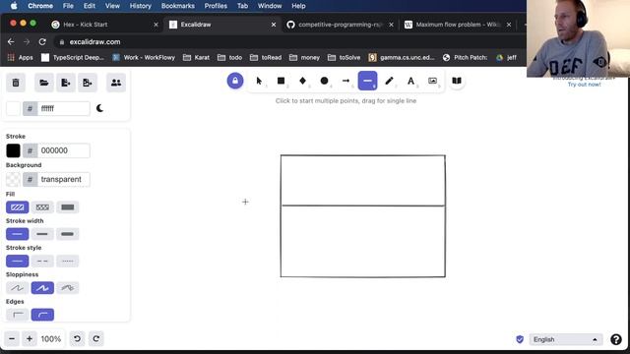
Task: Click the canvas background hex field
Action: 63,108
